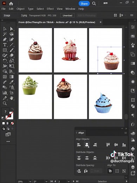Open Align panel options menu
The height and width of the screenshot is (183, 137).
tap(125, 133)
